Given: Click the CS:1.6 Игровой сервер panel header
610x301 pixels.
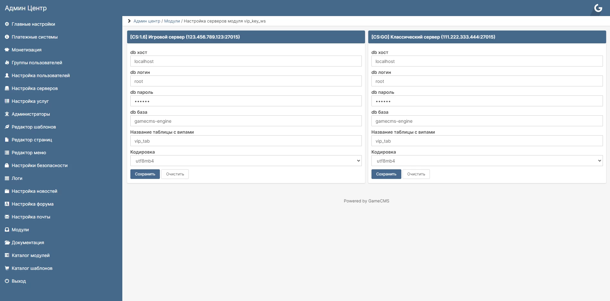Looking at the screenshot, I should 246,37.
